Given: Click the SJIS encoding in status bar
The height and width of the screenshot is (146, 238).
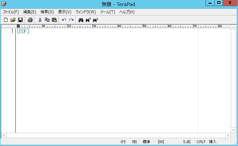Looking at the screenshot, I should pyautogui.click(x=187, y=142).
